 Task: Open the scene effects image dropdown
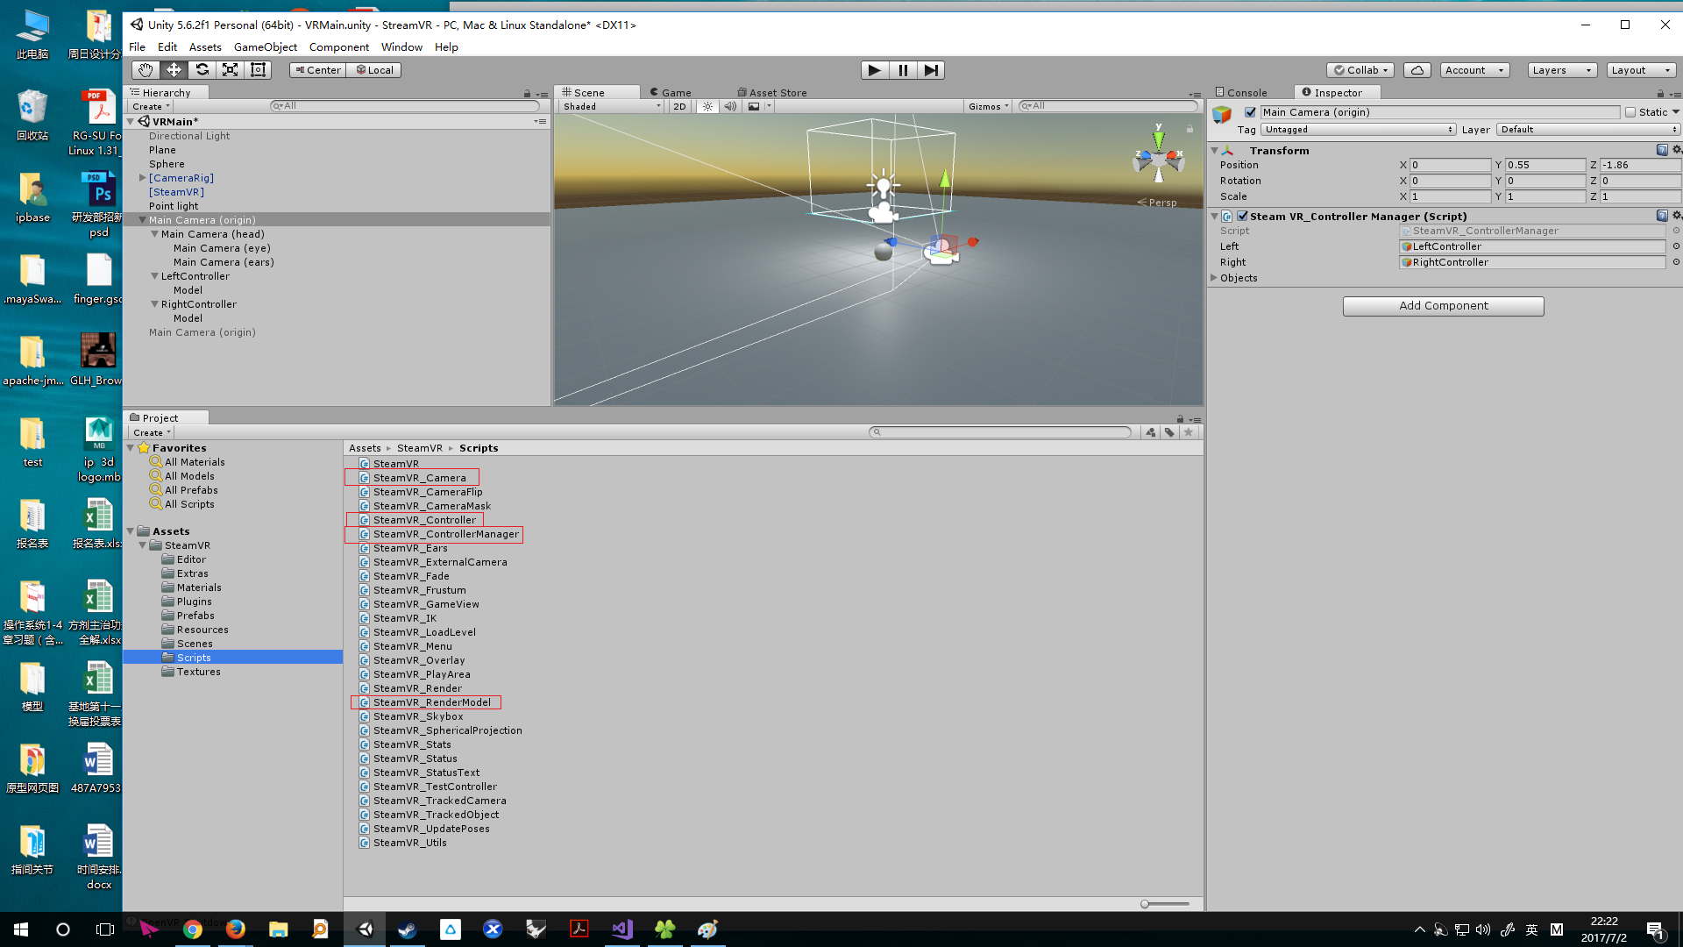click(x=758, y=106)
